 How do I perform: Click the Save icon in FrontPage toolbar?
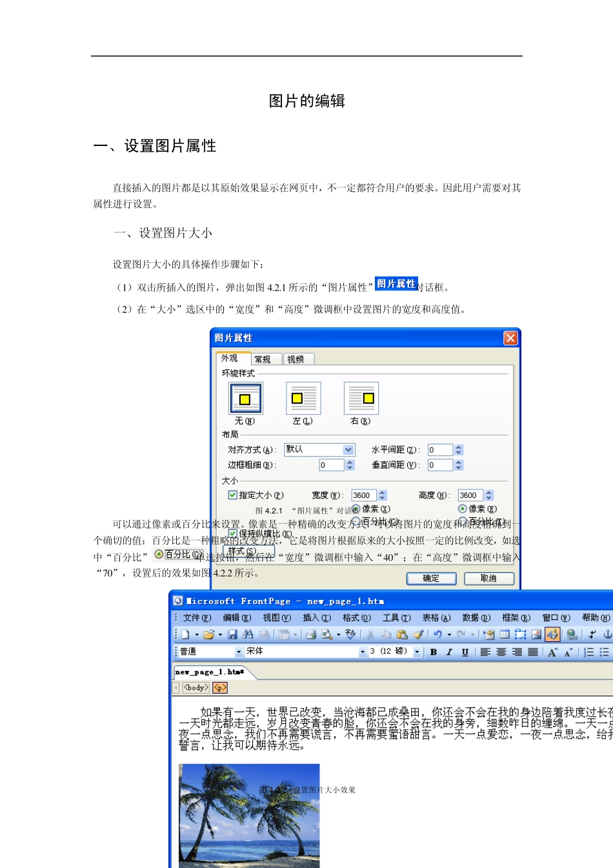click(x=233, y=635)
